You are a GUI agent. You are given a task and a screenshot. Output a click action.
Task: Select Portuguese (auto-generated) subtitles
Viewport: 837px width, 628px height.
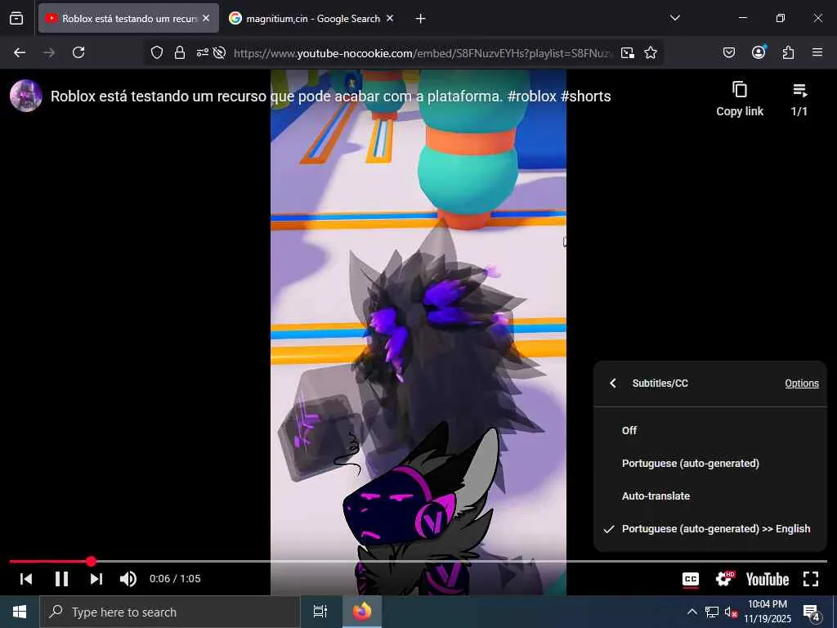tap(710, 464)
